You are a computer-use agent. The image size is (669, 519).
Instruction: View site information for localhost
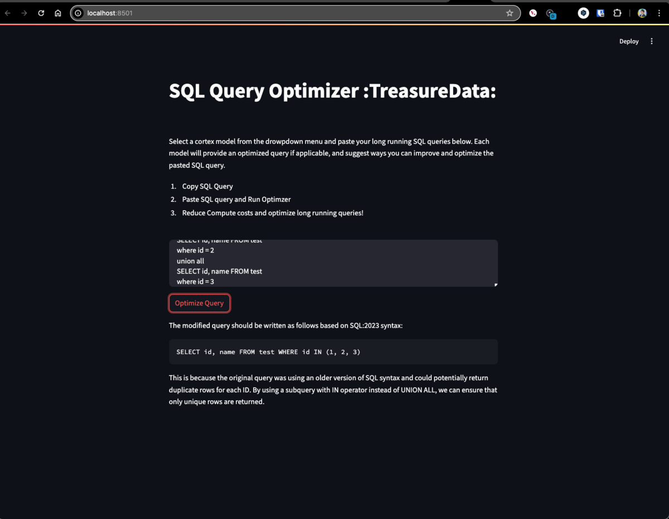pyautogui.click(x=79, y=13)
